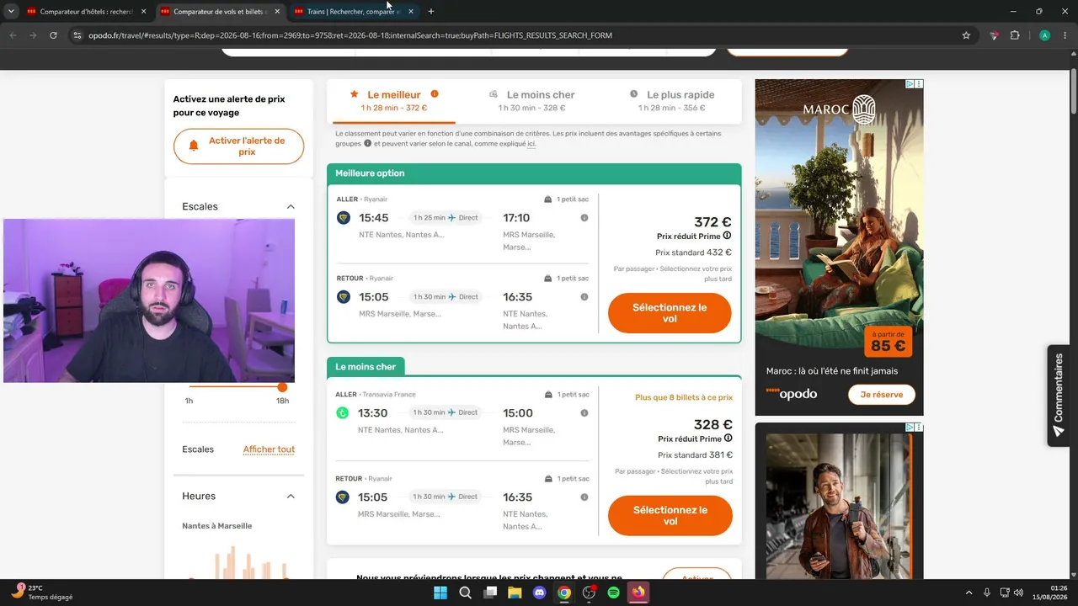1078x606 pixels.
Task: Open Prime info next to the 328 € price
Action: point(728,439)
